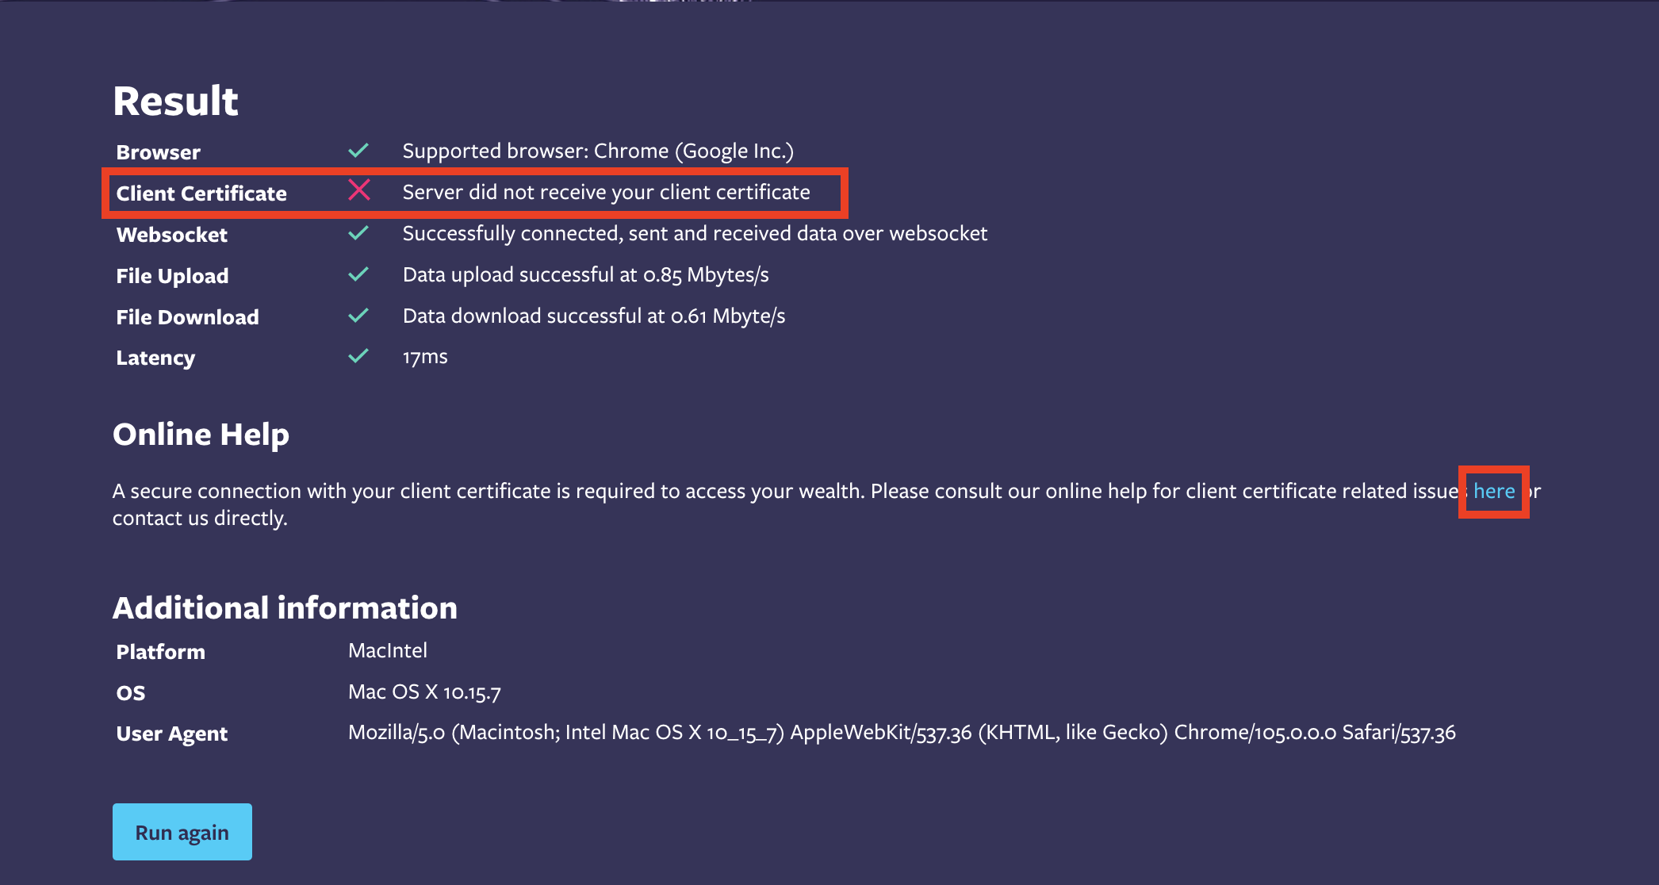
Task: Click the Browser green checkmark icon
Action: 358,150
